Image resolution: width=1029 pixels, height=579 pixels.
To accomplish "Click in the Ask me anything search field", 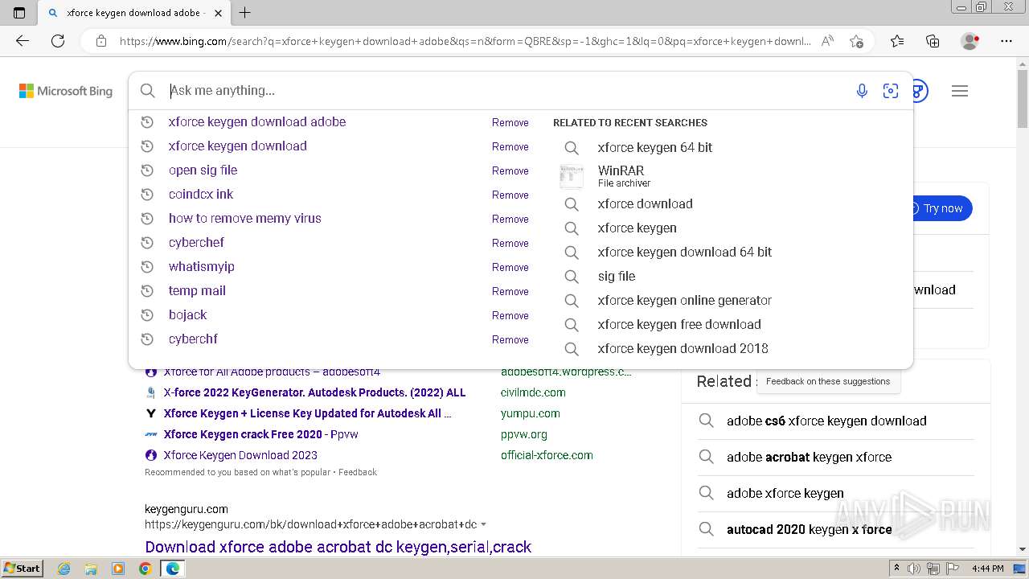I will (506, 91).
